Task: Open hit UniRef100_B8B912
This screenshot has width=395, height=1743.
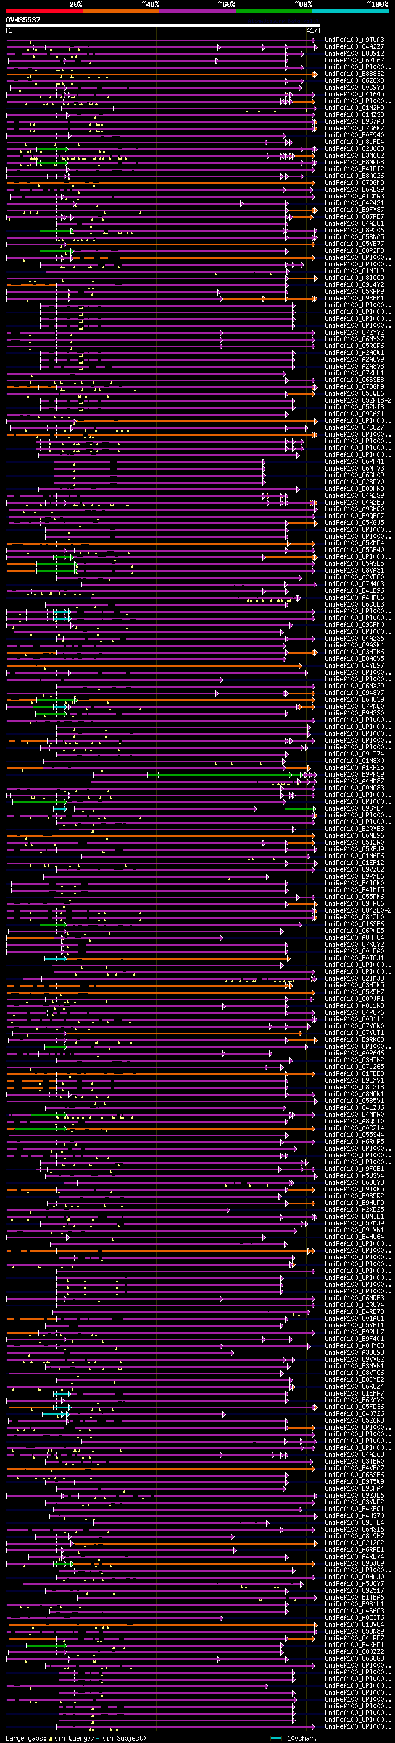Action: tap(354, 53)
